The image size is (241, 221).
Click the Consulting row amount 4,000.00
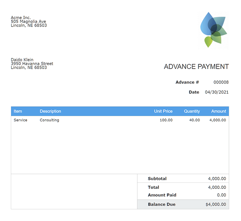(x=218, y=120)
